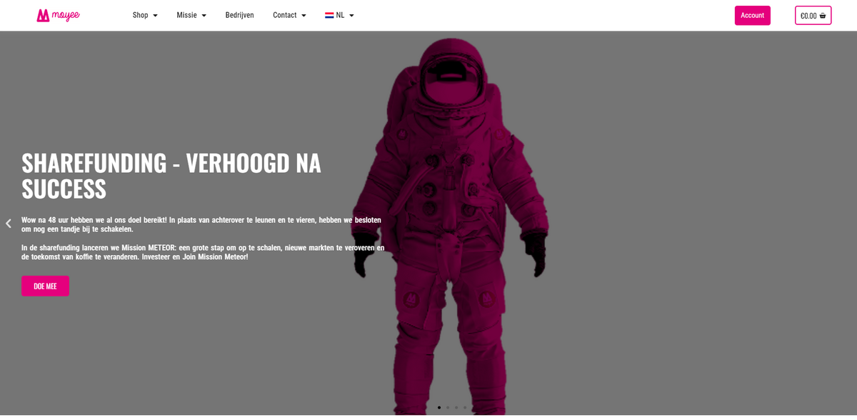Go to previous slide with left chevron

[x=9, y=224]
